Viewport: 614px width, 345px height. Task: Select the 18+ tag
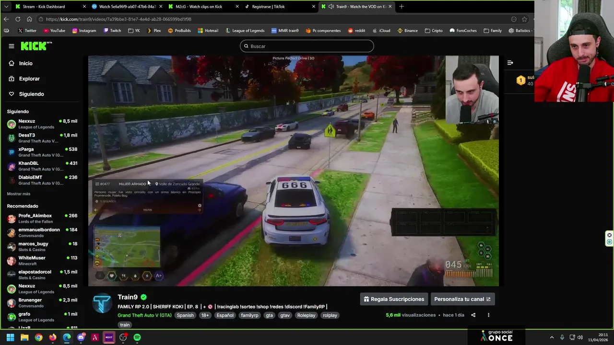coord(205,315)
